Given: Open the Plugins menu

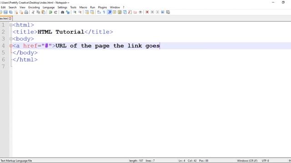Looking at the screenshot, I should tap(102, 7).
